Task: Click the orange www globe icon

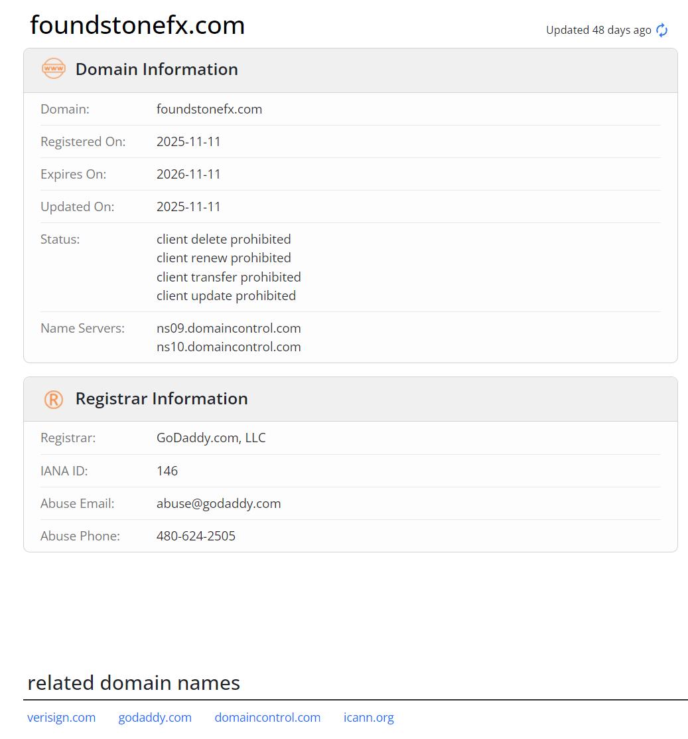Action: (x=54, y=69)
